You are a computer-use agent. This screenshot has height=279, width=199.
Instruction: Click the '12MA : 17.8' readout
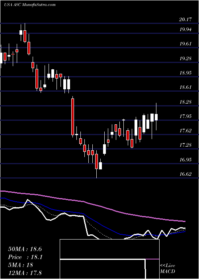click(x=25, y=273)
